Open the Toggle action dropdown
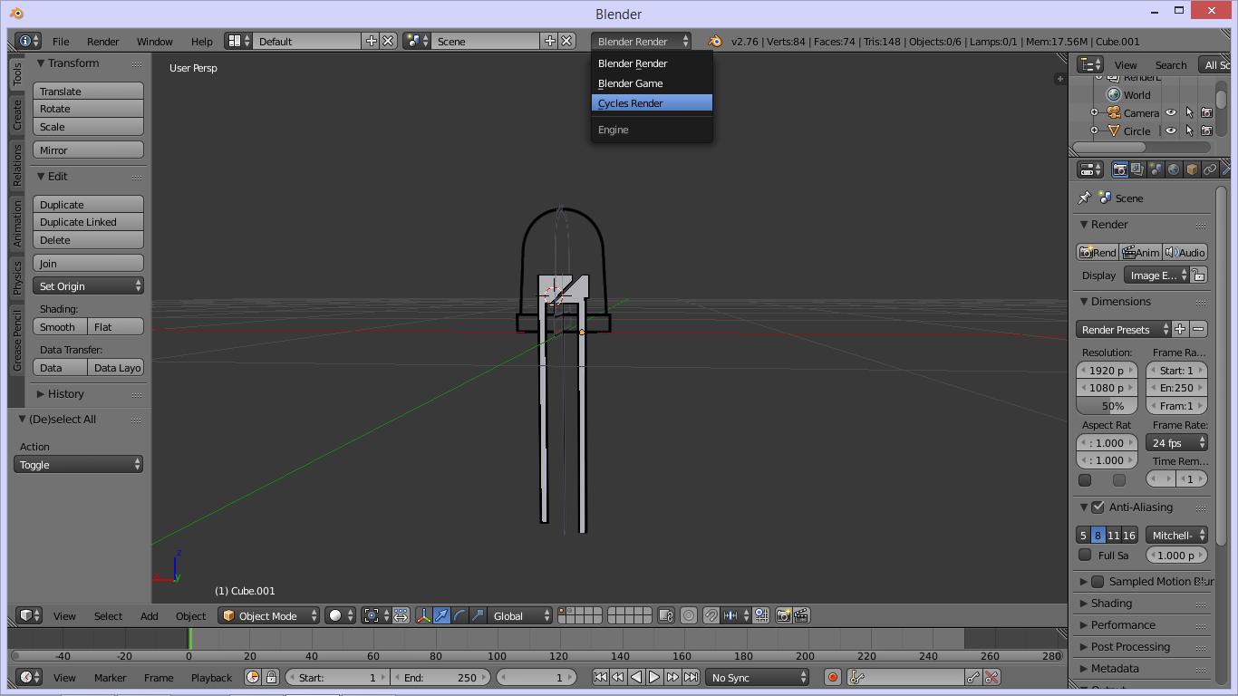Image resolution: width=1238 pixels, height=696 pixels. 79,464
